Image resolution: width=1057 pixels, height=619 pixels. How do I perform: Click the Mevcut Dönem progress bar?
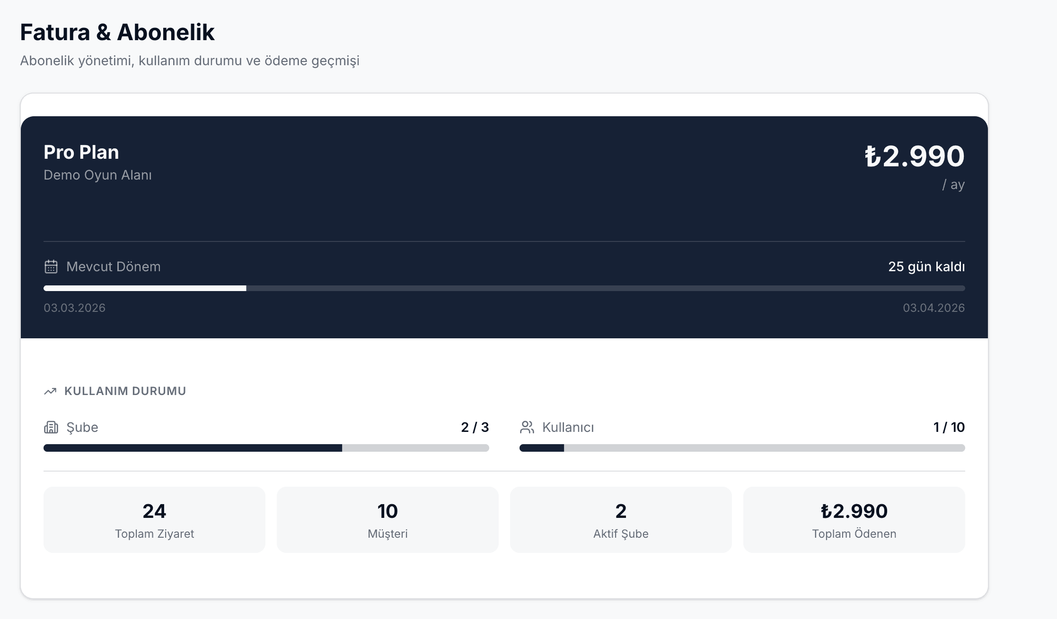(x=504, y=288)
